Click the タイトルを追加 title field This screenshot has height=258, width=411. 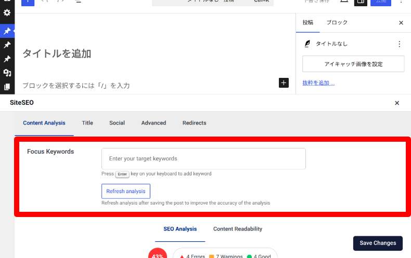point(57,53)
